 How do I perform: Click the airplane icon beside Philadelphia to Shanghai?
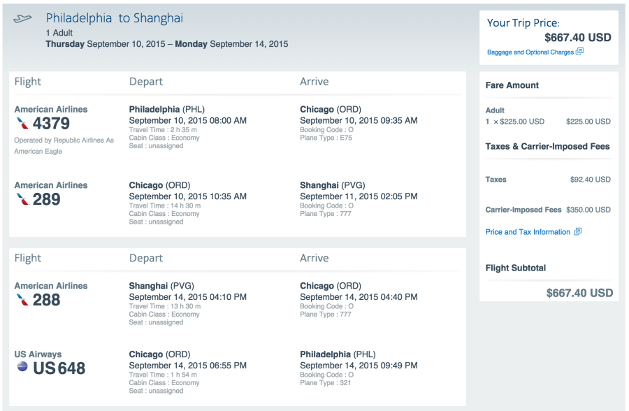[22, 18]
